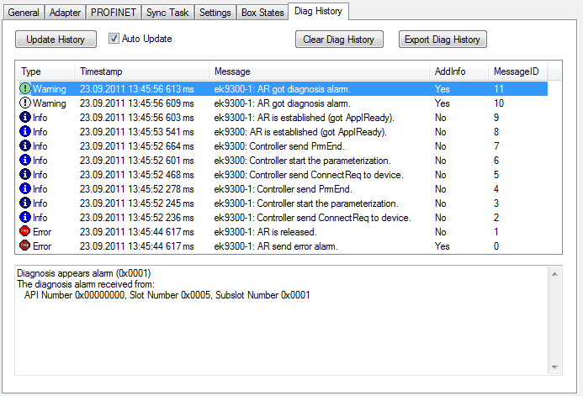The height and width of the screenshot is (396, 583).
Task: Click Export Diag History button
Action: click(443, 40)
